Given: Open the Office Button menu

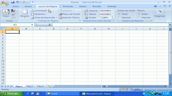Looking at the screenshot, I should (5, 3).
